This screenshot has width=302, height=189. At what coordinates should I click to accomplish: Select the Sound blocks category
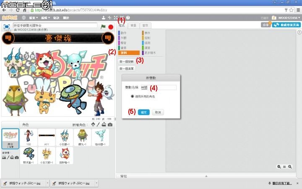(128, 43)
